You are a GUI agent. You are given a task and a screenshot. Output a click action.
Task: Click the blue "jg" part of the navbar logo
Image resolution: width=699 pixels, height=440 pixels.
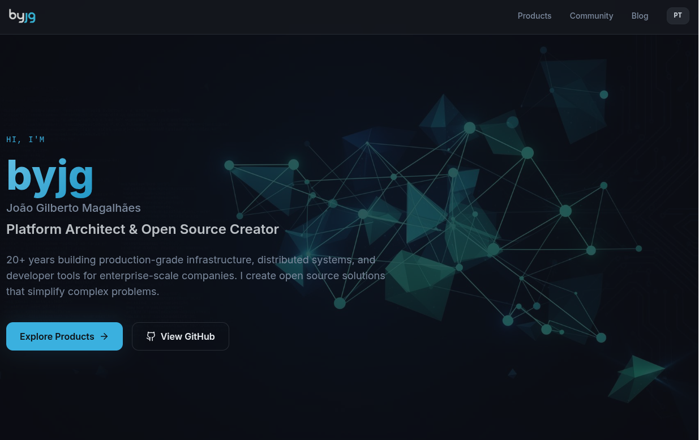[x=30, y=17]
